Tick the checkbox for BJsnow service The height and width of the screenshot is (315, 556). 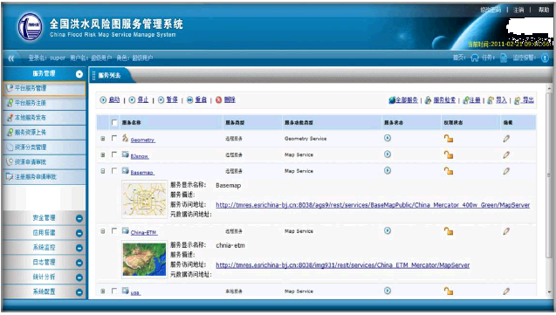click(114, 154)
